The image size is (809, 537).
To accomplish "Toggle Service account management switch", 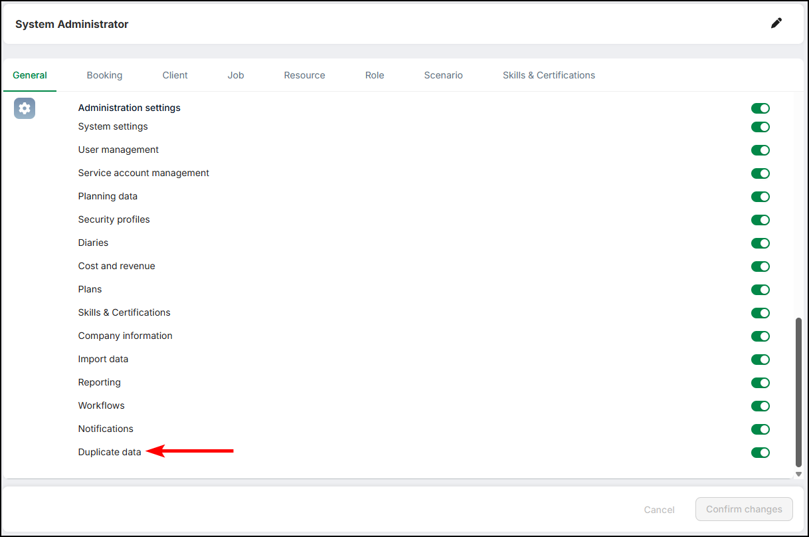I will [x=760, y=173].
